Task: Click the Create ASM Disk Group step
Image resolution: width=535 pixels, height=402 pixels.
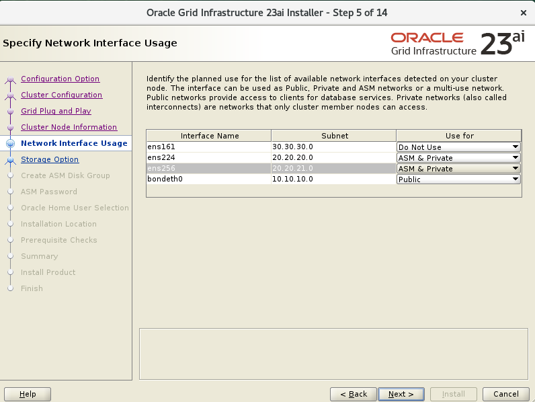Action: 65,175
